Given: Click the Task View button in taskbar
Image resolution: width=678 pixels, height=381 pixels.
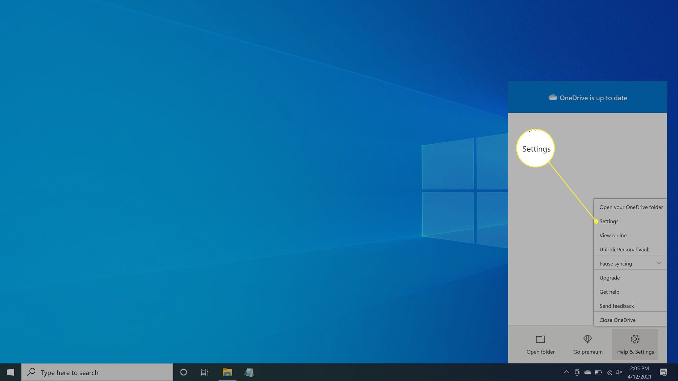Looking at the screenshot, I should pyautogui.click(x=205, y=372).
